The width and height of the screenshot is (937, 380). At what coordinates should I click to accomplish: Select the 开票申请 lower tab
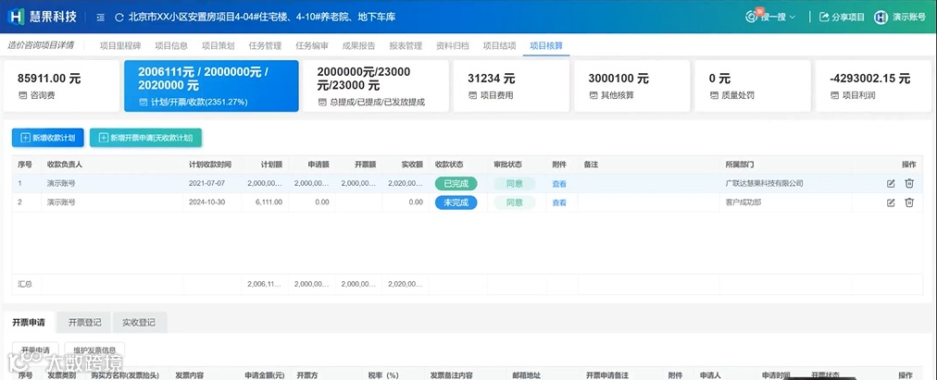point(29,322)
